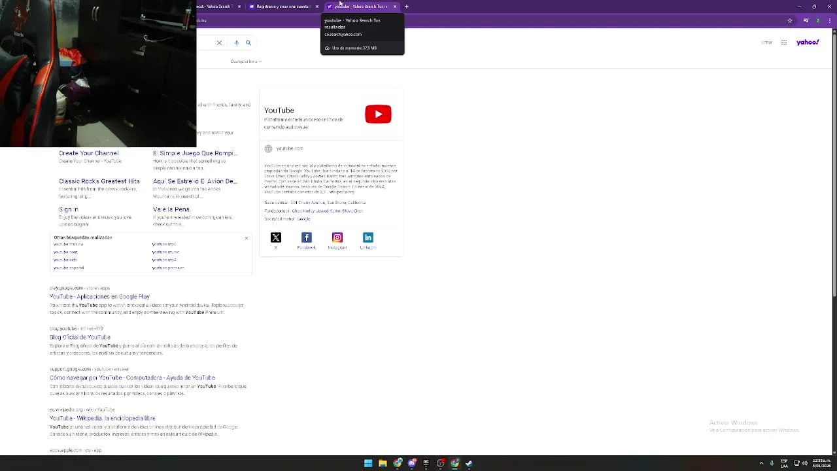Expand the Cualquier hora time filter
This screenshot has width=837, height=471.
(246, 61)
